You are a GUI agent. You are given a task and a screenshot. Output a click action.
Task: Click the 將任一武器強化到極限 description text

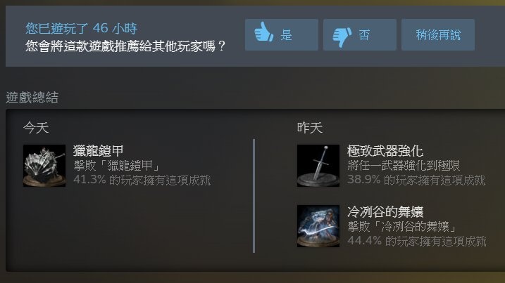(404, 166)
